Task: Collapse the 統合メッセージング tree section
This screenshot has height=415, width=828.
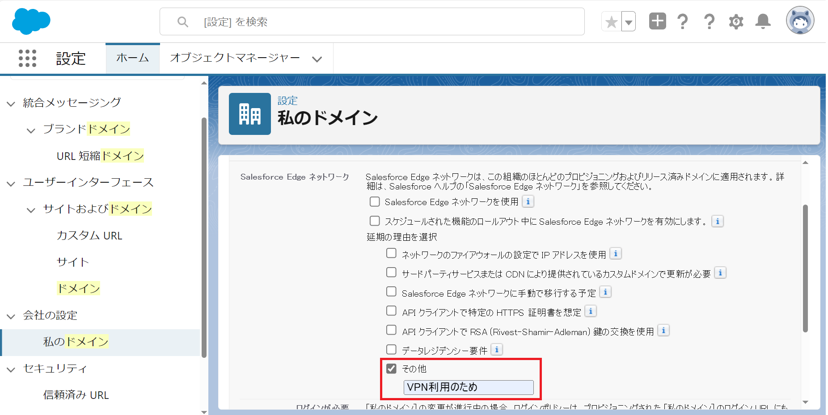Action: pos(11,104)
